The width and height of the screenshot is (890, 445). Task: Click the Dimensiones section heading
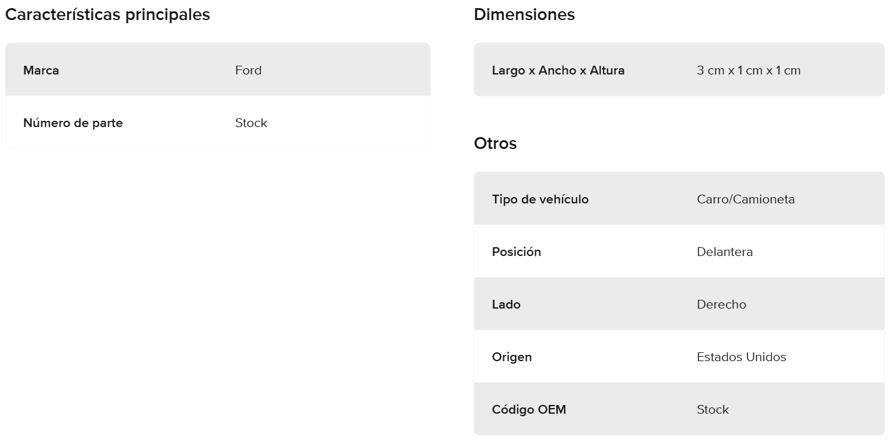tap(524, 14)
